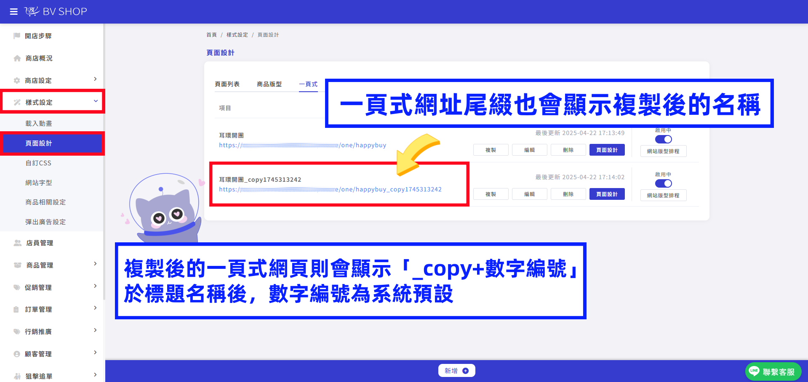The height and width of the screenshot is (382, 808).
Task: Click the gear icon beside 商店設定
Action: point(17,80)
